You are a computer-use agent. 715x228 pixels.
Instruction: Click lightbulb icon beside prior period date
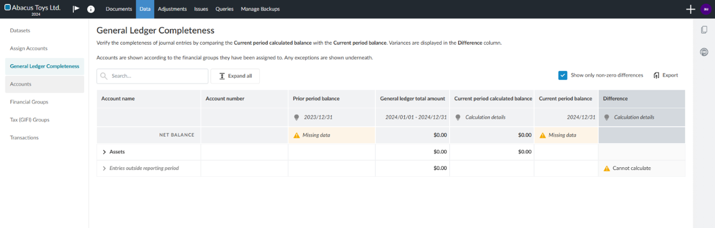point(297,118)
